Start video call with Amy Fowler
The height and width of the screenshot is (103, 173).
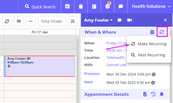(129, 20)
